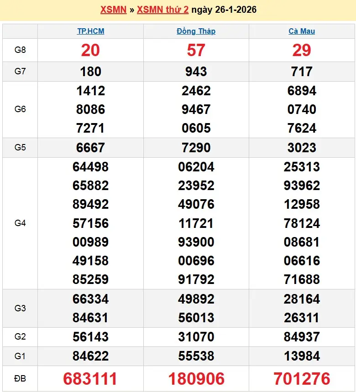
Task: Click the G2 number 84937
Action: [x=302, y=337]
